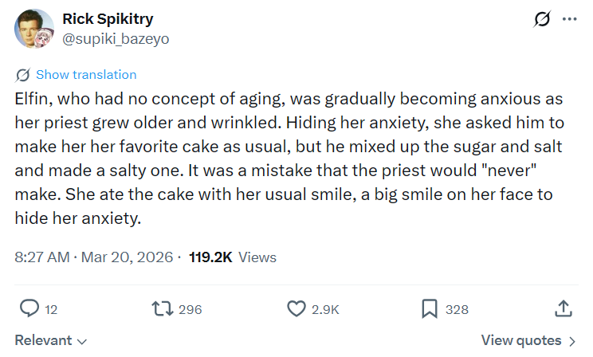This screenshot has width=593, height=357.
Task: Click the 119.2K Views count
Action: [233, 257]
